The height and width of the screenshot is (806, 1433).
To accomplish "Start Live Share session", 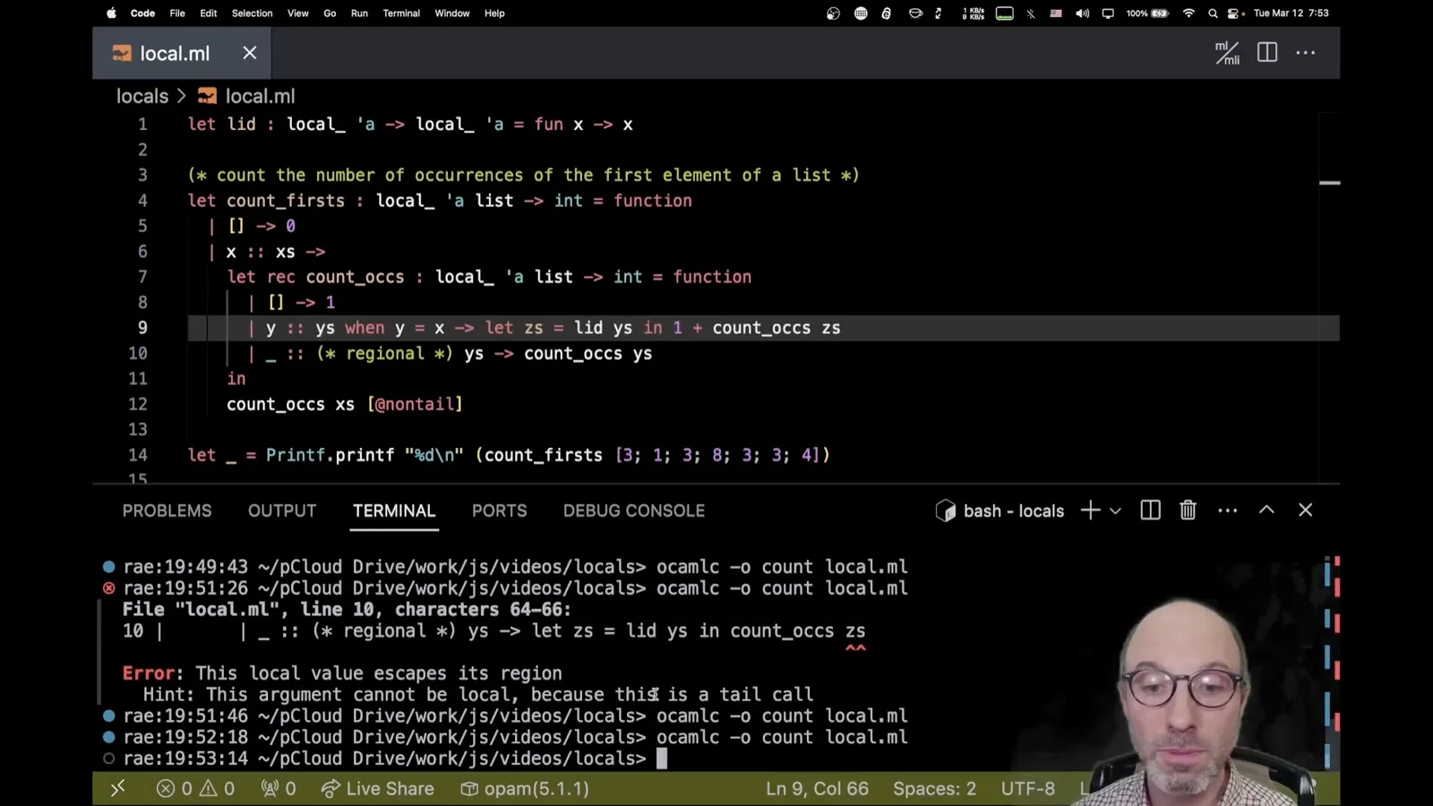I will [x=377, y=789].
